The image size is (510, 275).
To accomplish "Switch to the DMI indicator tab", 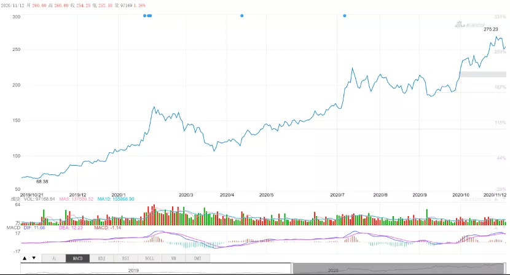I will click(x=198, y=258).
